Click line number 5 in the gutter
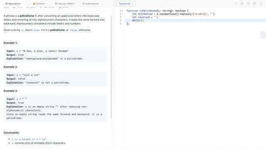 click(121, 24)
